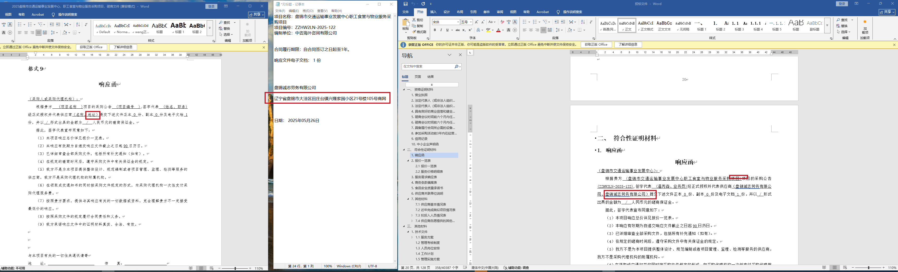Click the Notepad vertical scrollbar
The image size is (898, 272).
click(x=395, y=138)
